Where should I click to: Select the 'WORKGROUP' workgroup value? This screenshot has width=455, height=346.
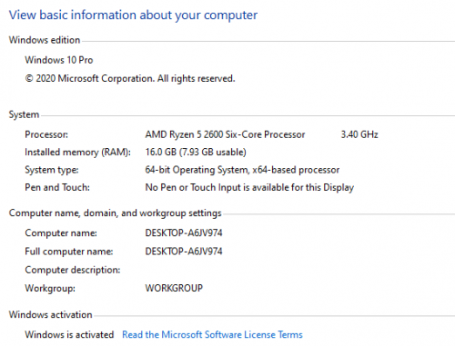(174, 288)
